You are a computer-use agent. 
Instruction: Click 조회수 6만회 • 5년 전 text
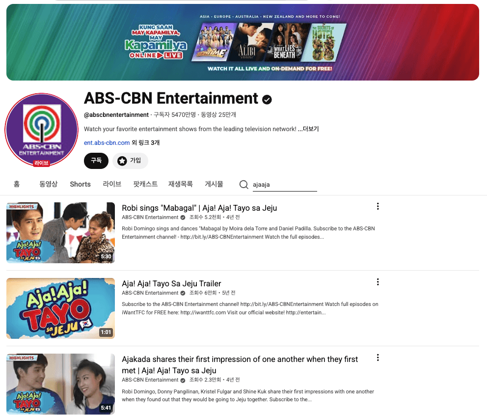[213, 293]
